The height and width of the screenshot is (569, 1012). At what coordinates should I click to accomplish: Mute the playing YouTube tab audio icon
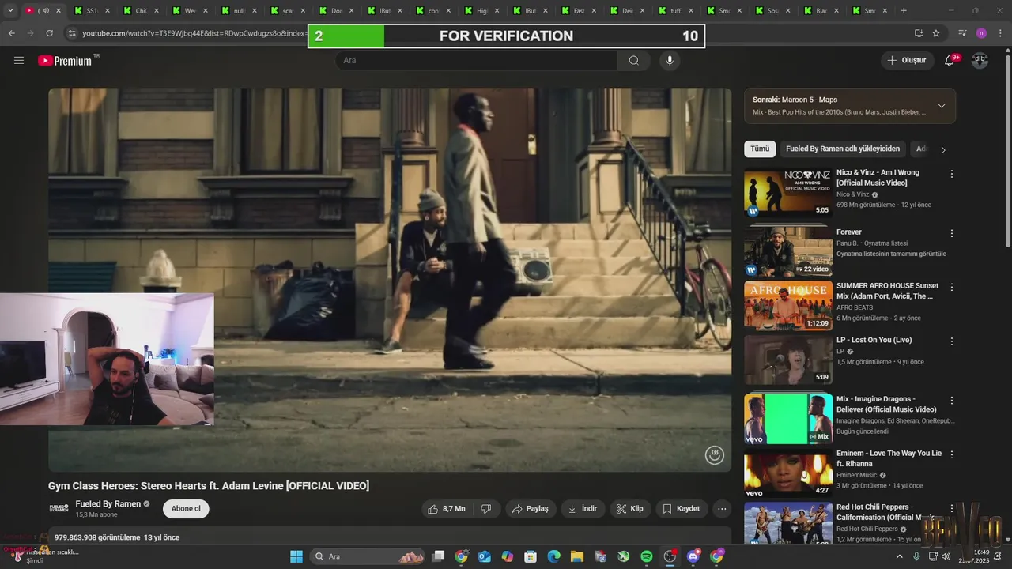[45, 11]
